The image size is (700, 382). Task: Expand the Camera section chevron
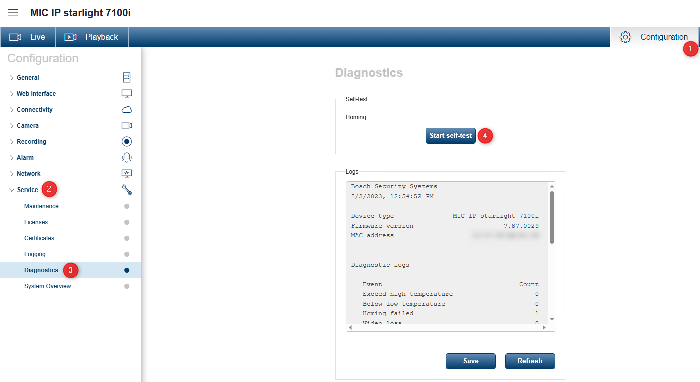tap(12, 126)
